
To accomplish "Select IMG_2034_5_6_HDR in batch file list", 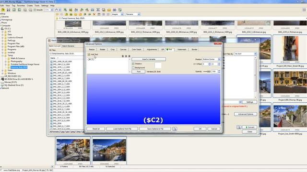I will tap(61, 118).
